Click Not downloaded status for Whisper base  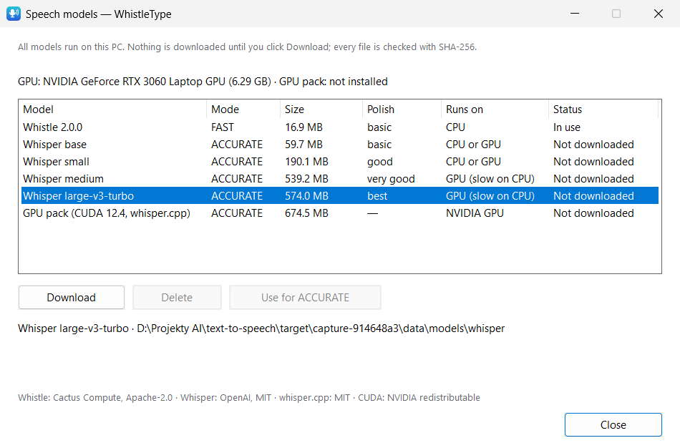click(593, 145)
